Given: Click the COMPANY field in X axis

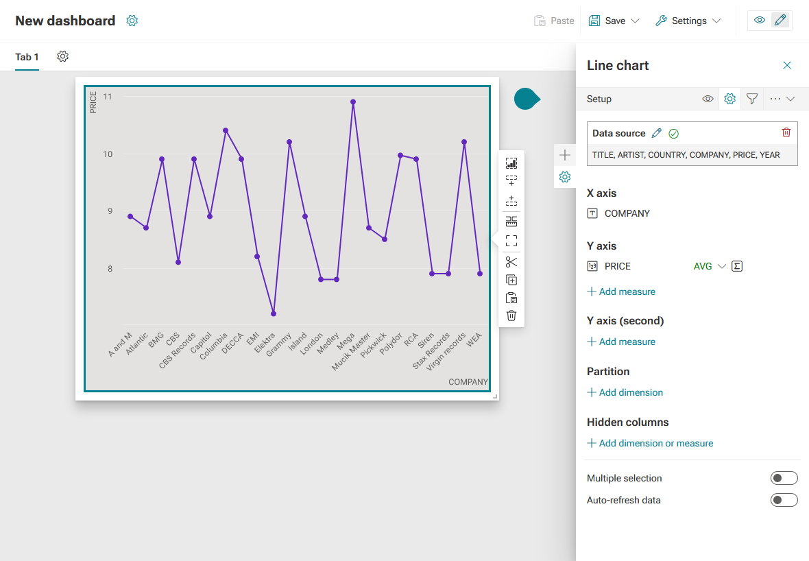Looking at the screenshot, I should point(627,213).
